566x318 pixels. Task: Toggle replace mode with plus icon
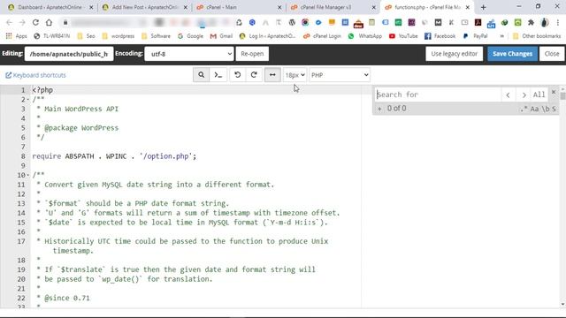[x=379, y=109]
